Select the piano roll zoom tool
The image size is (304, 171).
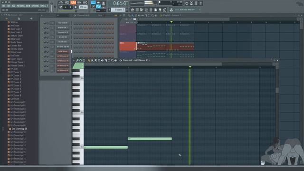[x=112, y=60]
